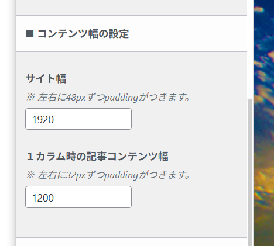Click the gray space between the two width settings
The height and width of the screenshot is (246, 274).
pos(132,140)
